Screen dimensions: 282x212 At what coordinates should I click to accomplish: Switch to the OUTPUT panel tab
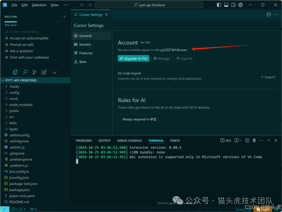pos(104,141)
